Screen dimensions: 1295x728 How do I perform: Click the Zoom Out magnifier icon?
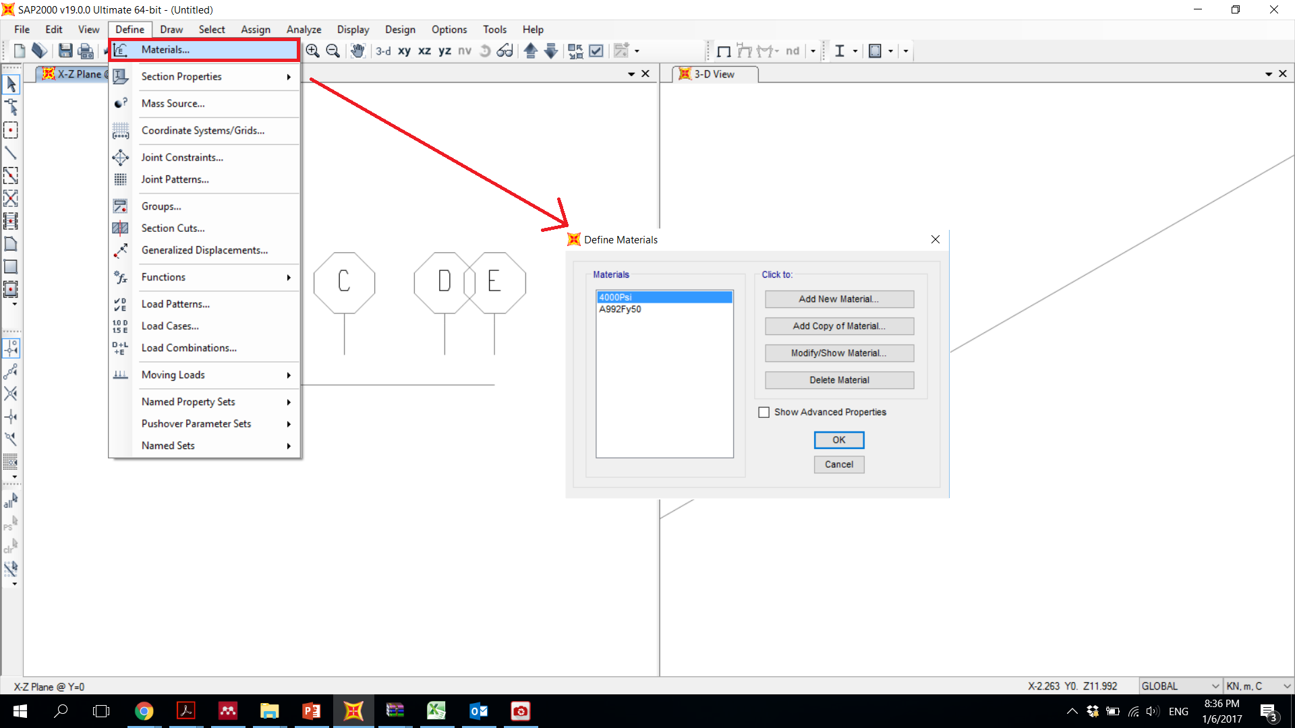tap(333, 51)
